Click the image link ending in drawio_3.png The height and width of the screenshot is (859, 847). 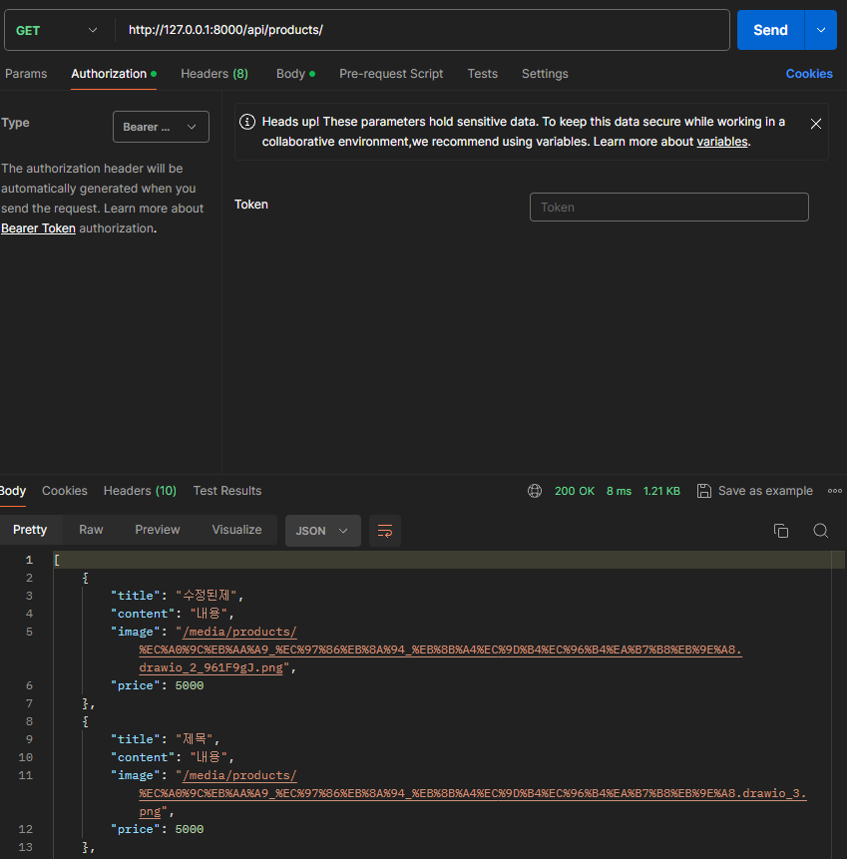pyautogui.click(x=473, y=793)
